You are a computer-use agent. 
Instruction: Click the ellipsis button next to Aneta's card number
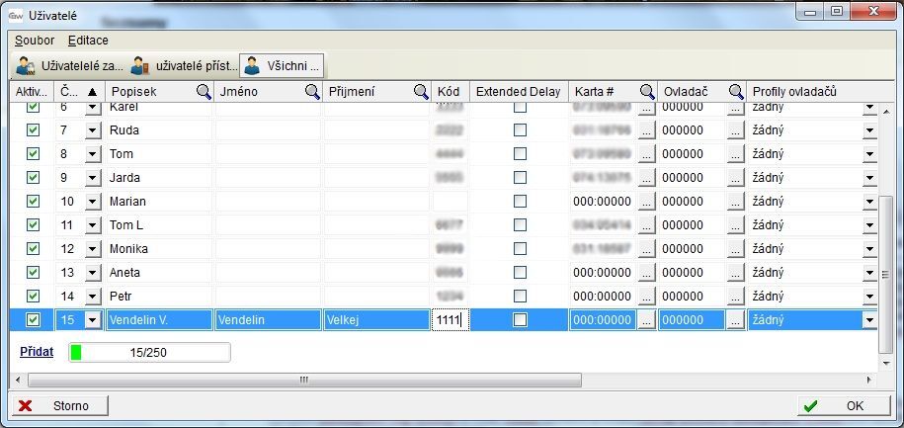646,273
